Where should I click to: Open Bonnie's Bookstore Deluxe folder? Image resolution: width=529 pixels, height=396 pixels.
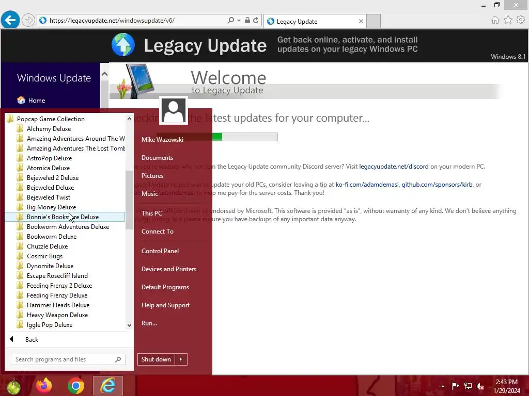[65, 217]
